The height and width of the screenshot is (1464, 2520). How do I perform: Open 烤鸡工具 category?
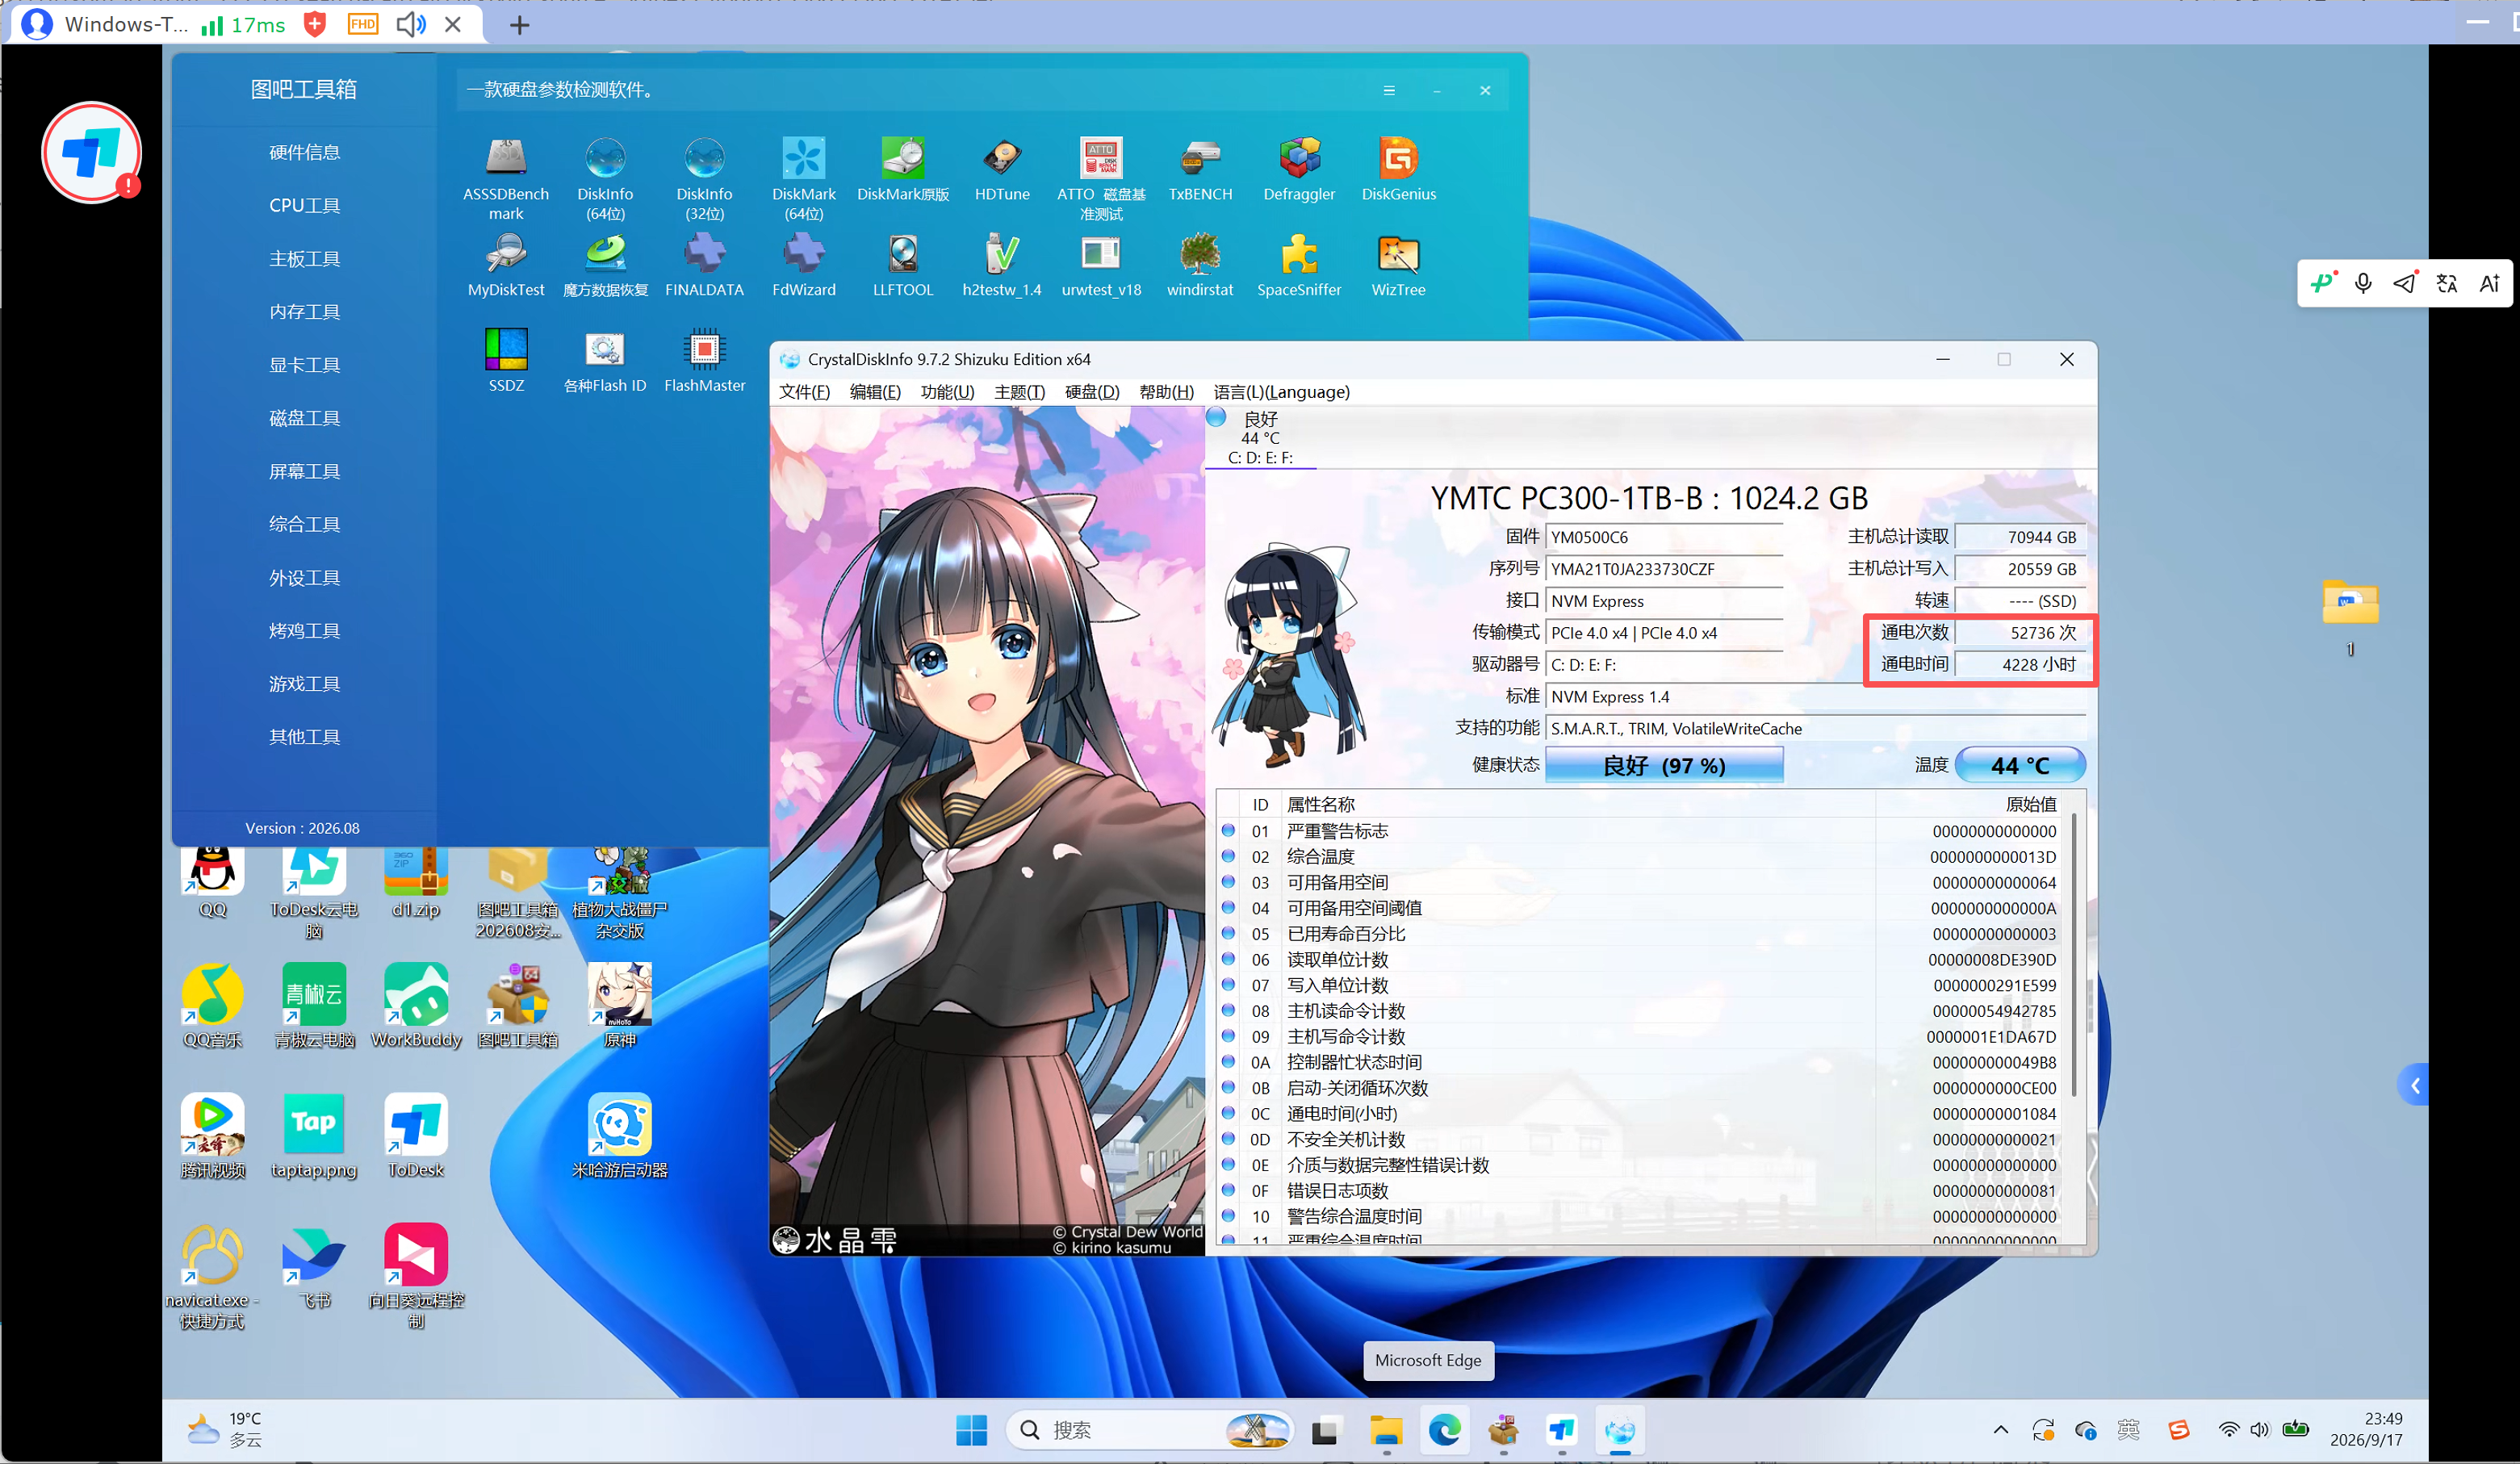(x=304, y=630)
